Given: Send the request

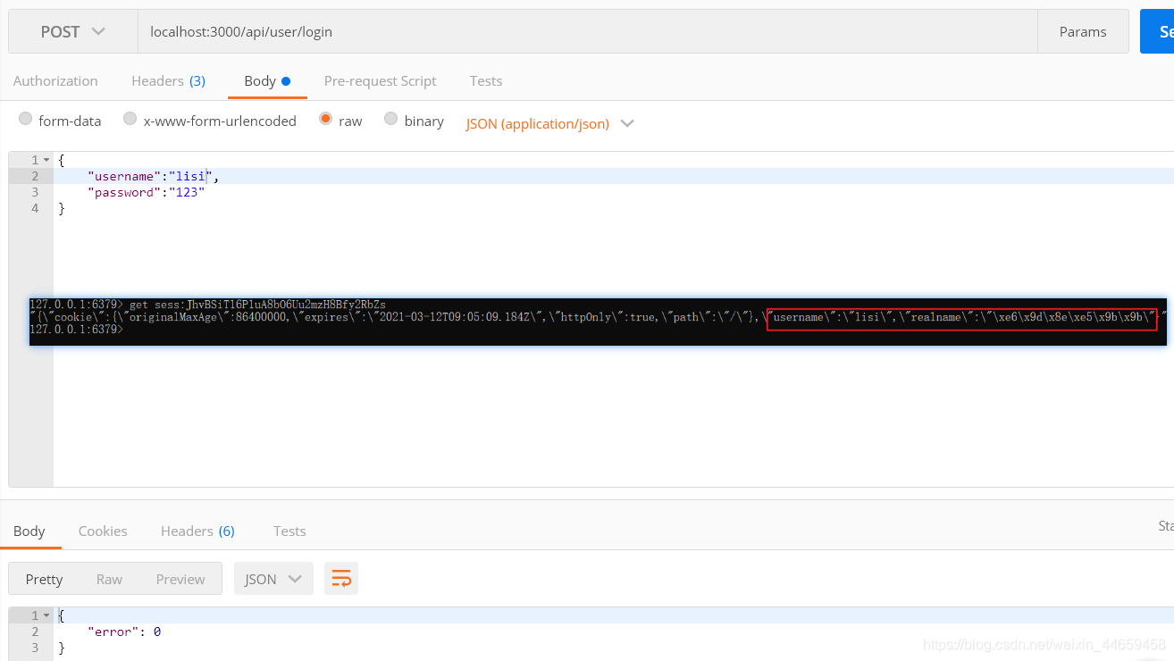Looking at the screenshot, I should coord(1158,31).
